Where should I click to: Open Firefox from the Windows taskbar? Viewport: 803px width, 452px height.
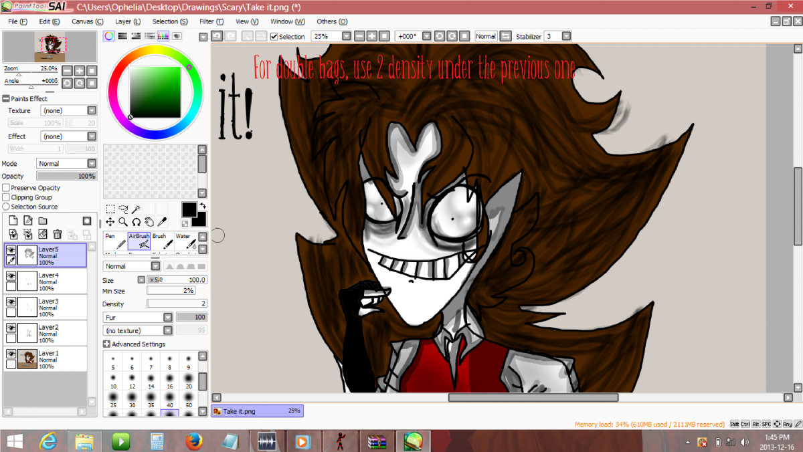point(194,441)
